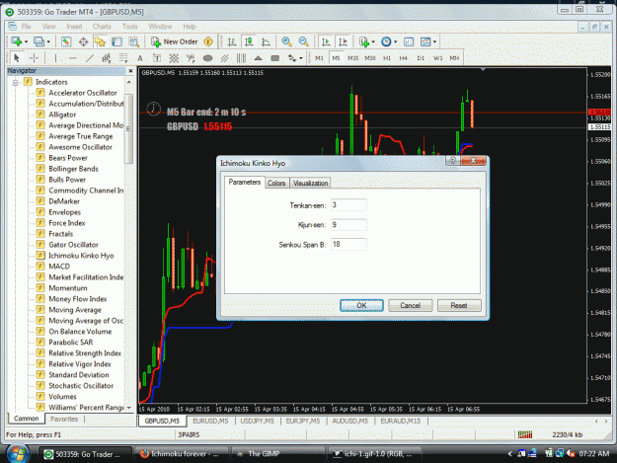This screenshot has width=617, height=463.
Task: Switch to the Colors tab
Action: (276, 183)
